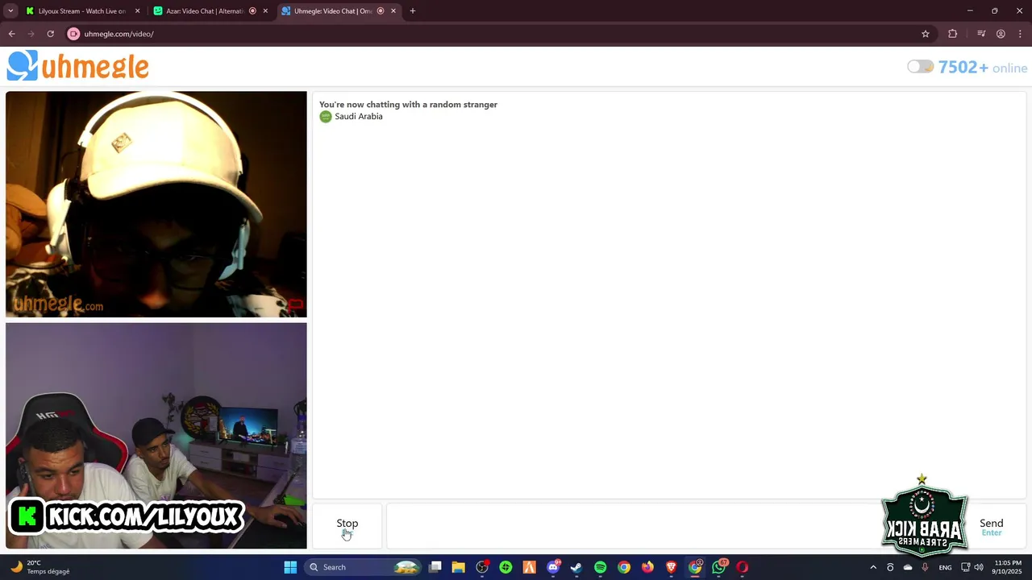Close the Lilyoux Stream tab

137,11
